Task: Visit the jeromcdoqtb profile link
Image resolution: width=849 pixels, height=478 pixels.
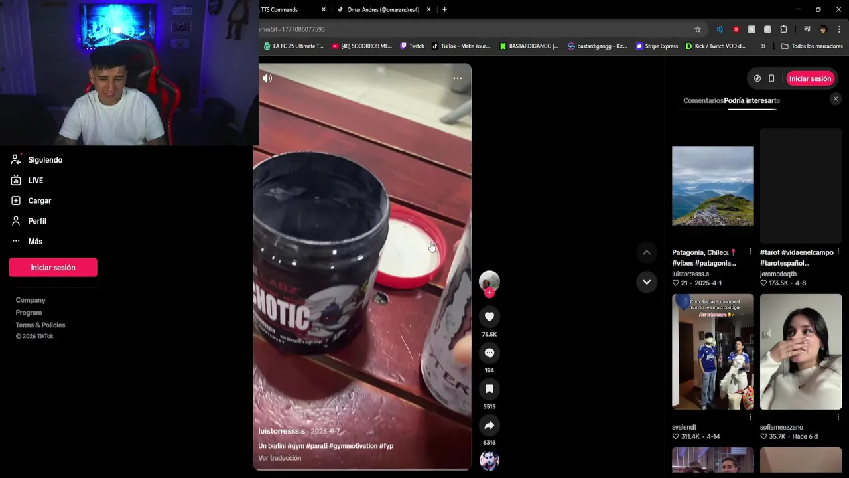Action: (x=778, y=274)
